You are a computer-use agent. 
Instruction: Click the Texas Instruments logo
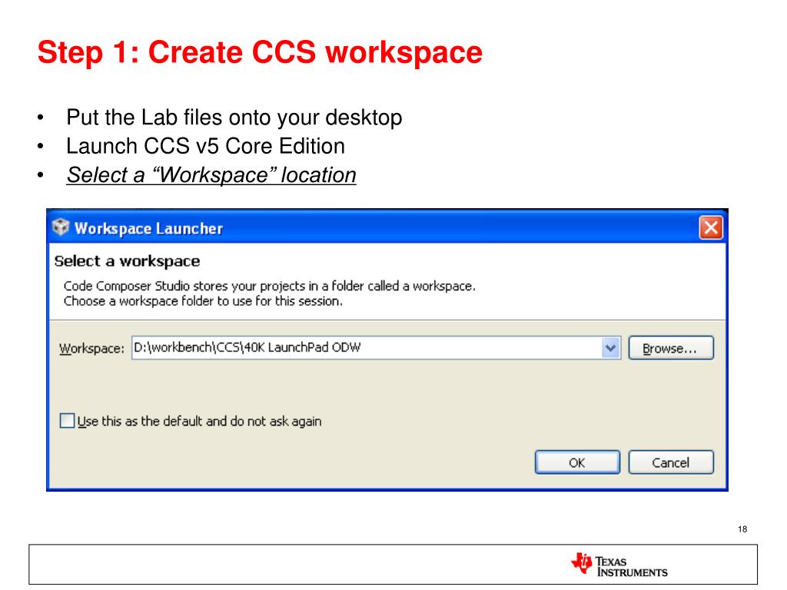coord(619,565)
